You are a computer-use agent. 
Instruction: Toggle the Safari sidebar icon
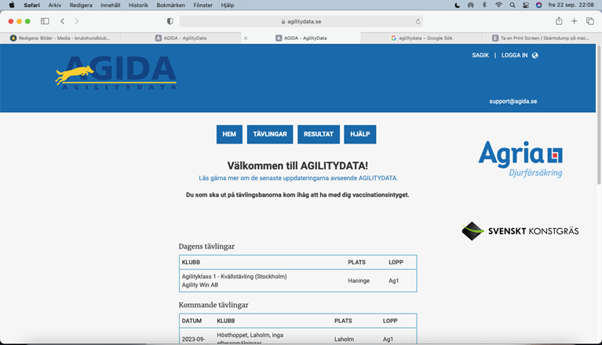(45, 21)
